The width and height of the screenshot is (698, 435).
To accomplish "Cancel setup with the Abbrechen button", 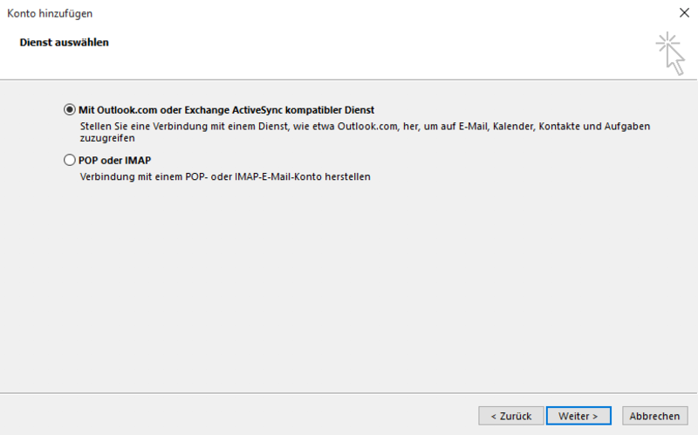I will coord(654,416).
